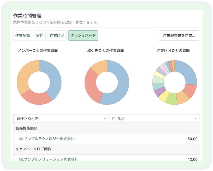Select the 作業区分 tab
The height and width of the screenshot is (171, 213).
[57, 35]
